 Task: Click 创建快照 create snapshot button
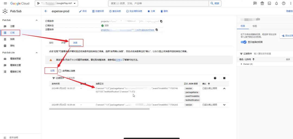[98, 11]
